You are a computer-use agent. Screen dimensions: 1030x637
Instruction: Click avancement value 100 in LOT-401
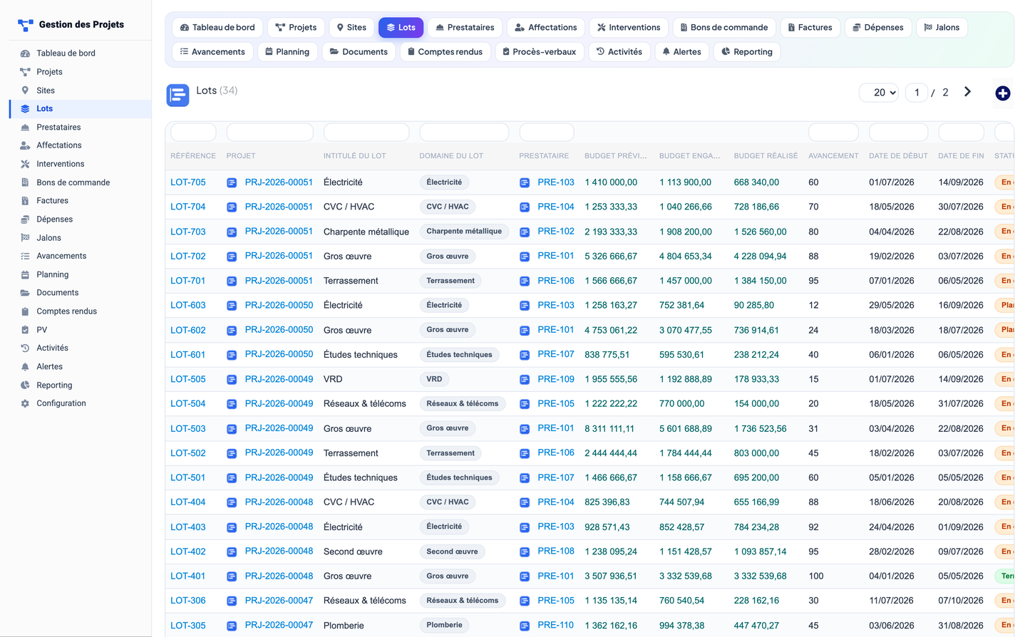pos(815,576)
